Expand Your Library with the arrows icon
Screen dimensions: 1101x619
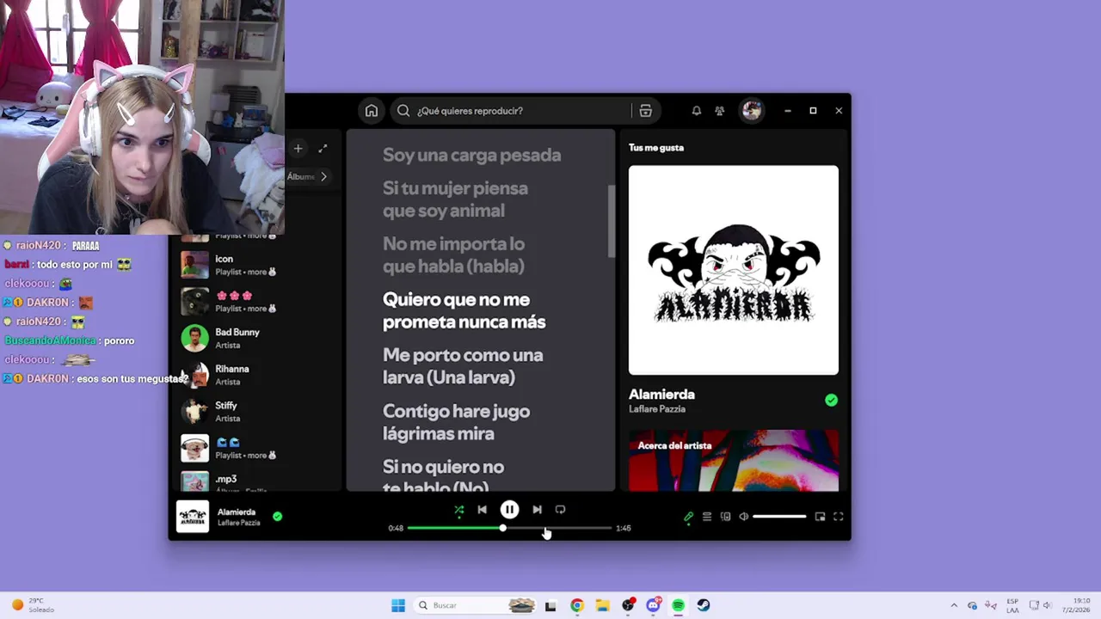pyautogui.click(x=323, y=149)
